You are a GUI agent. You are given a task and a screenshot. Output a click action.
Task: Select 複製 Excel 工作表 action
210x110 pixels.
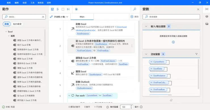[x=25, y=68]
